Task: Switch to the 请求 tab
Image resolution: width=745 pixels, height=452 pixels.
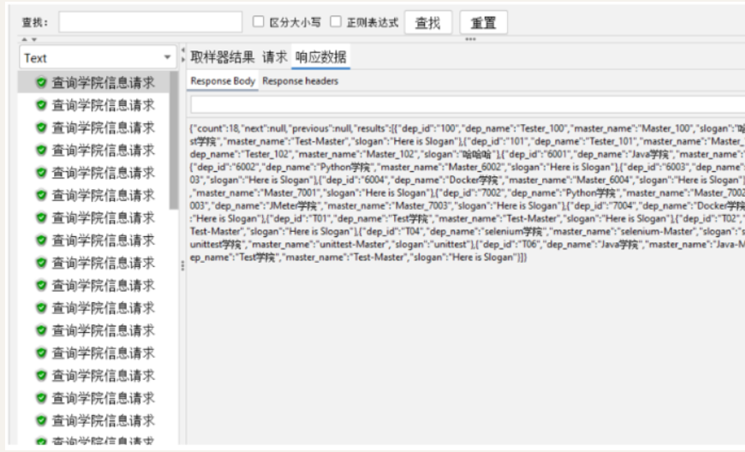Action: [275, 57]
